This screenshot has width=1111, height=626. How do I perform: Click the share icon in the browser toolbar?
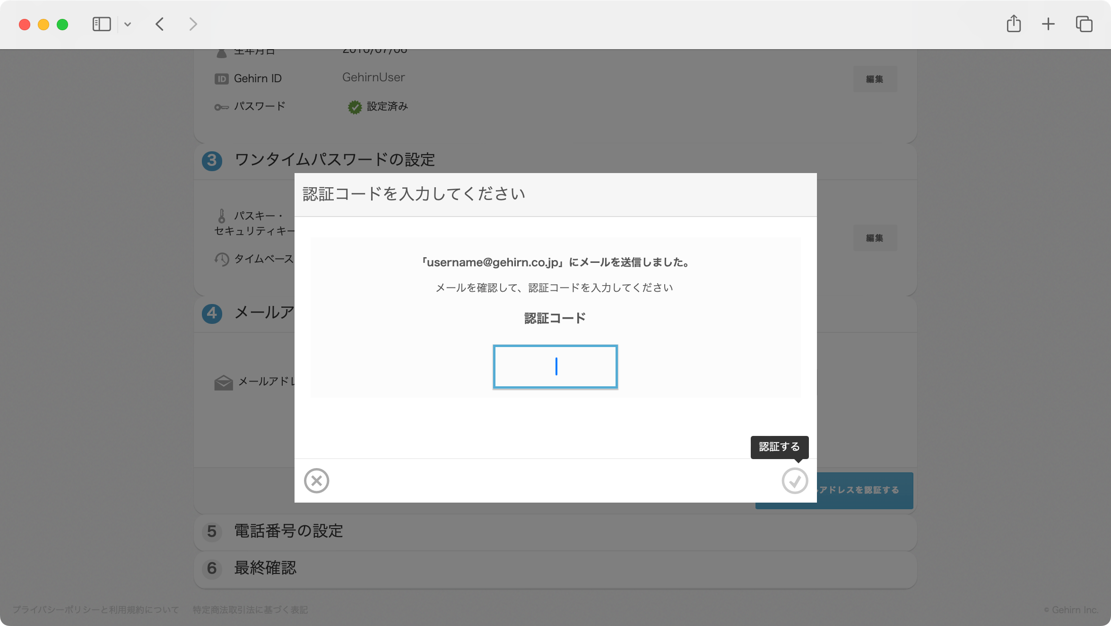pyautogui.click(x=1013, y=24)
